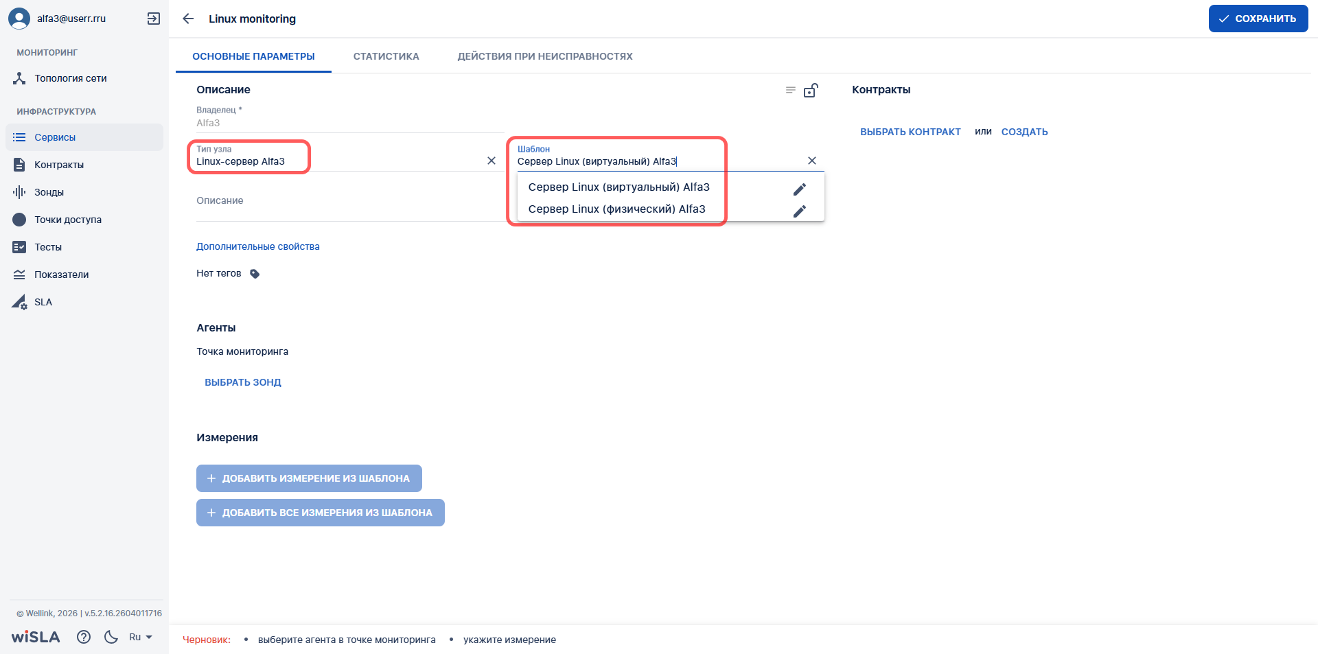The width and height of the screenshot is (1318, 654).
Task: Clear the Шаблон field with X
Action: (812, 161)
